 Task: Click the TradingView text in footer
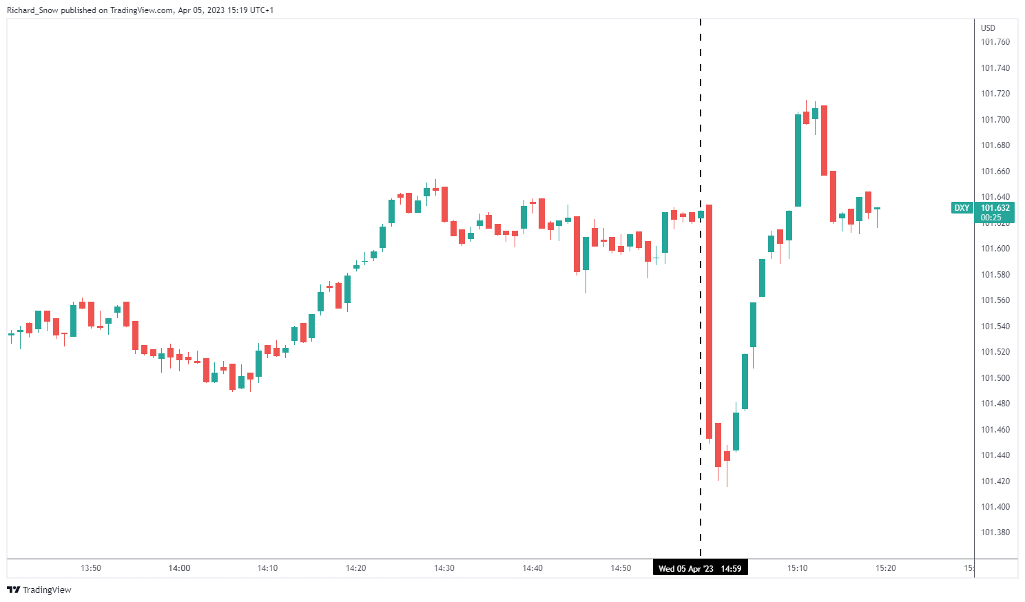(47, 590)
